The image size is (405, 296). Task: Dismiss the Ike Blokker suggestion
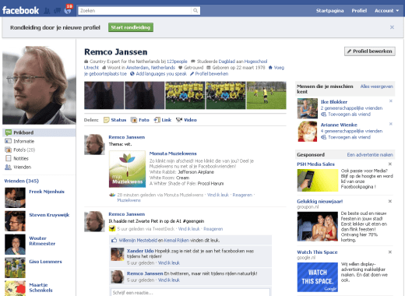click(391, 101)
